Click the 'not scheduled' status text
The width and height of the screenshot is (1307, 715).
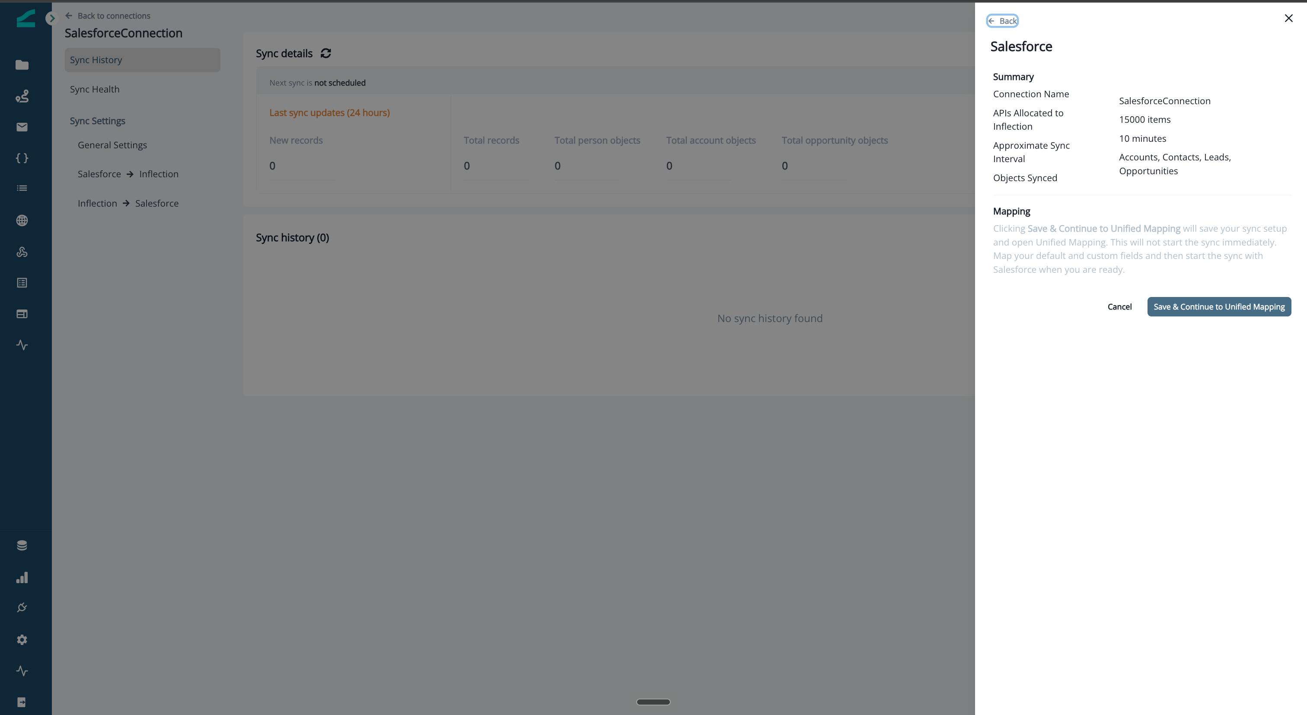pos(339,83)
